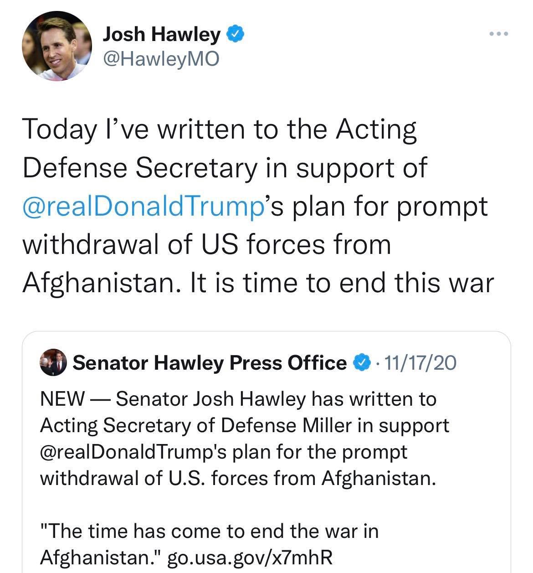Screen dimensions: 533x573
Task: Click the quoted line "The time has come"
Action: (210, 544)
